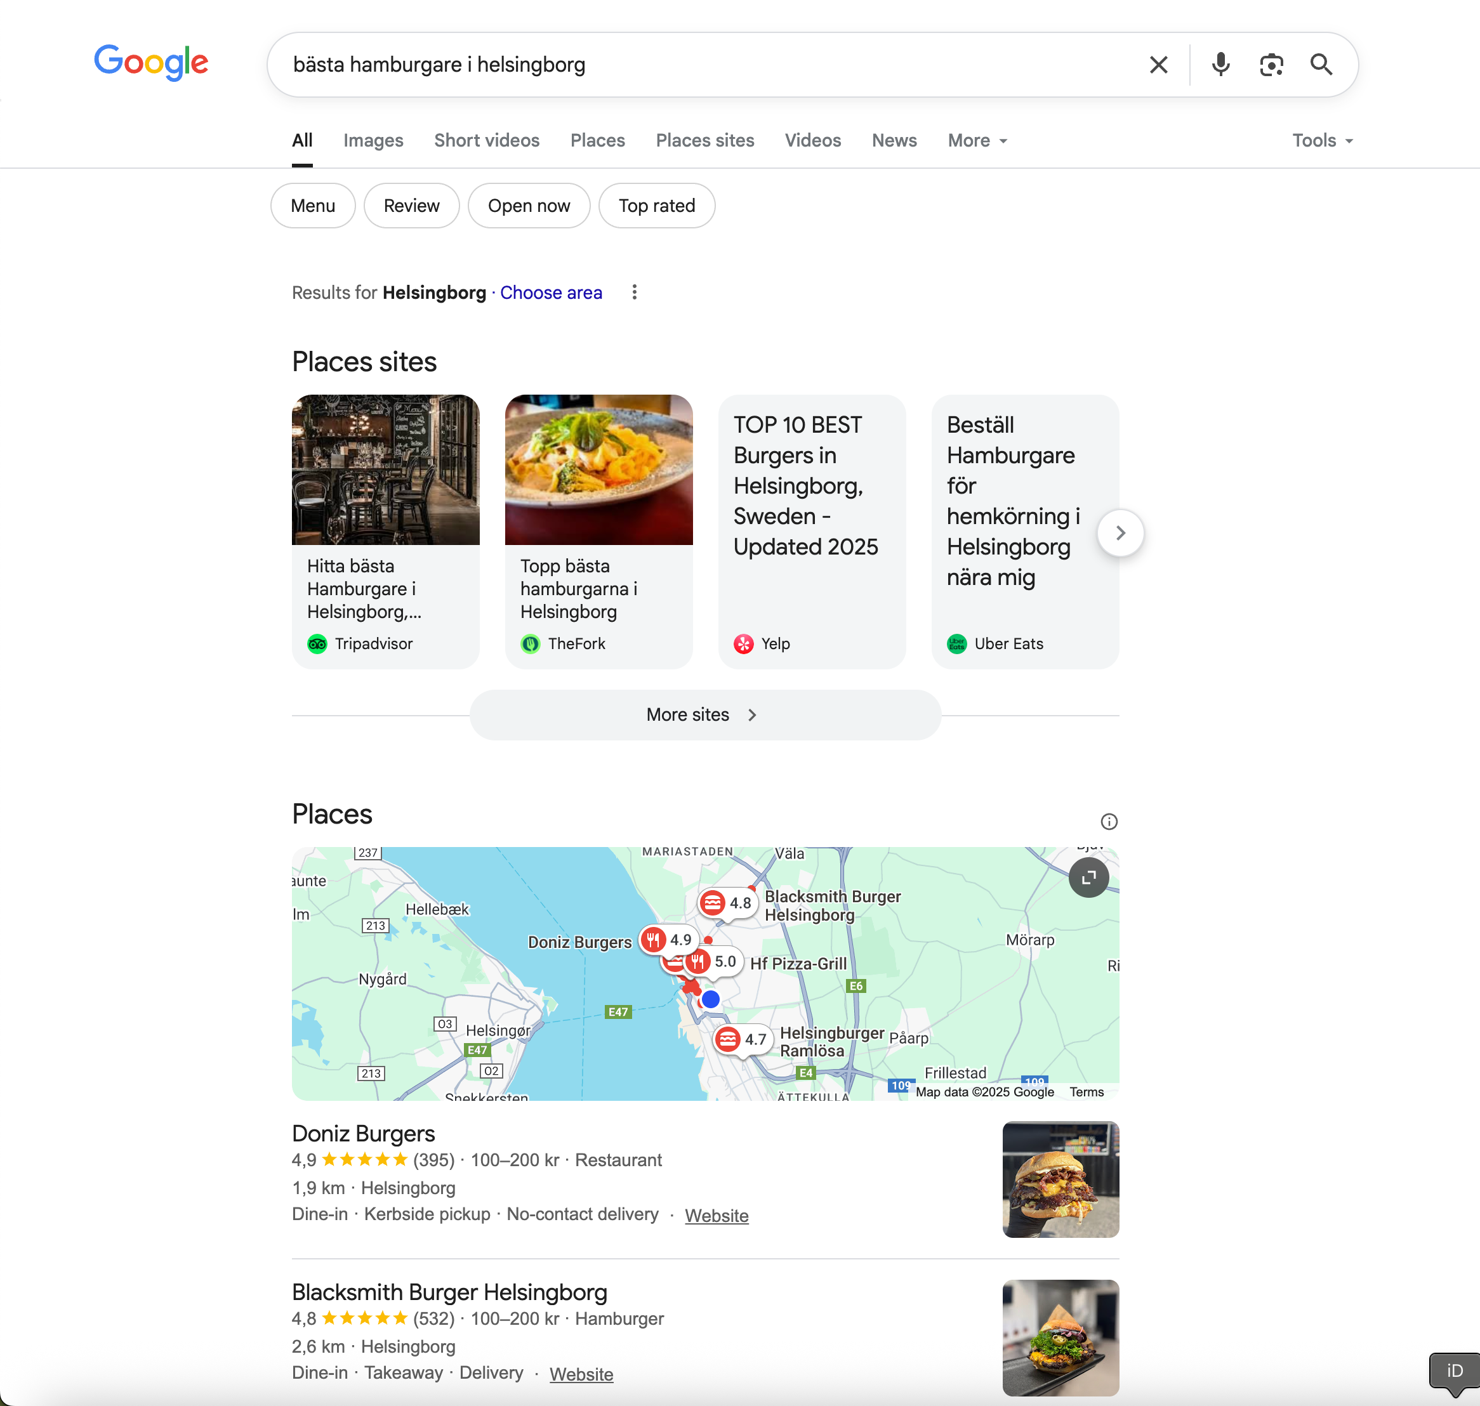
Task: Expand More sites list
Action: click(x=704, y=715)
